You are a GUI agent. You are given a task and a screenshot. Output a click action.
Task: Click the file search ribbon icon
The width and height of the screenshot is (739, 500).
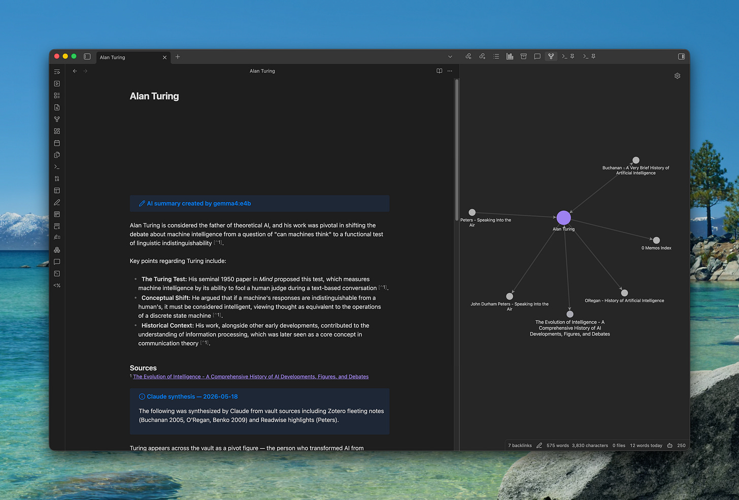point(57,107)
